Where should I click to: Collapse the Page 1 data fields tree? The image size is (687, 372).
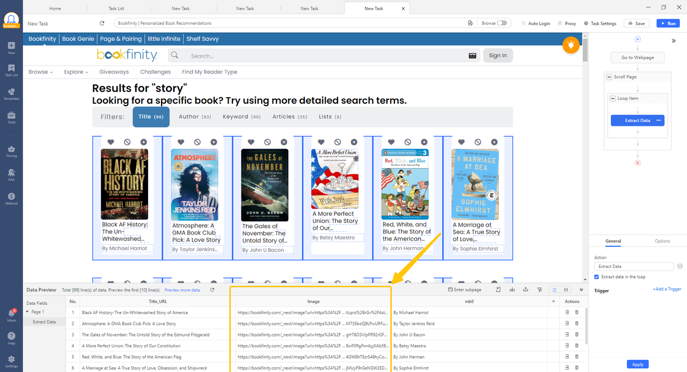point(27,312)
